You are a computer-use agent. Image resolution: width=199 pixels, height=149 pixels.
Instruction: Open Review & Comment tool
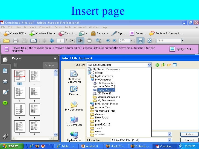(165, 34)
